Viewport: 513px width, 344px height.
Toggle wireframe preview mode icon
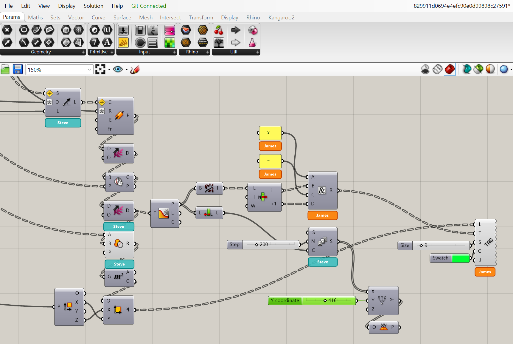click(x=437, y=69)
